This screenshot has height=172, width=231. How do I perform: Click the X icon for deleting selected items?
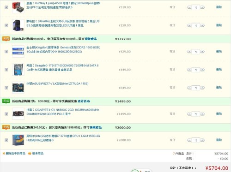point(4,154)
